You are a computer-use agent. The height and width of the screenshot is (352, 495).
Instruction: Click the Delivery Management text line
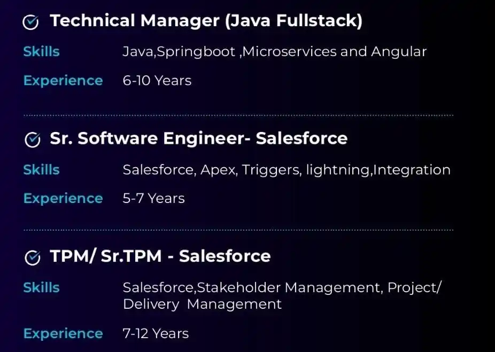(x=202, y=304)
